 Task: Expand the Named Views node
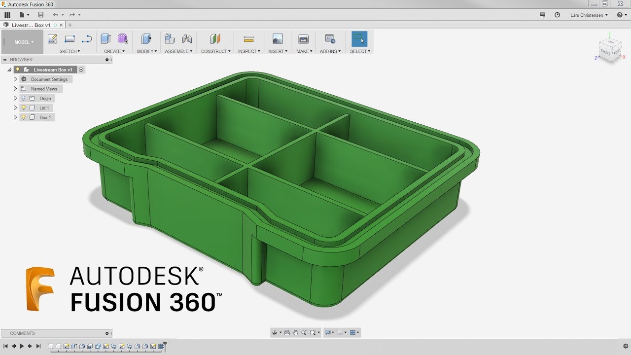point(15,89)
